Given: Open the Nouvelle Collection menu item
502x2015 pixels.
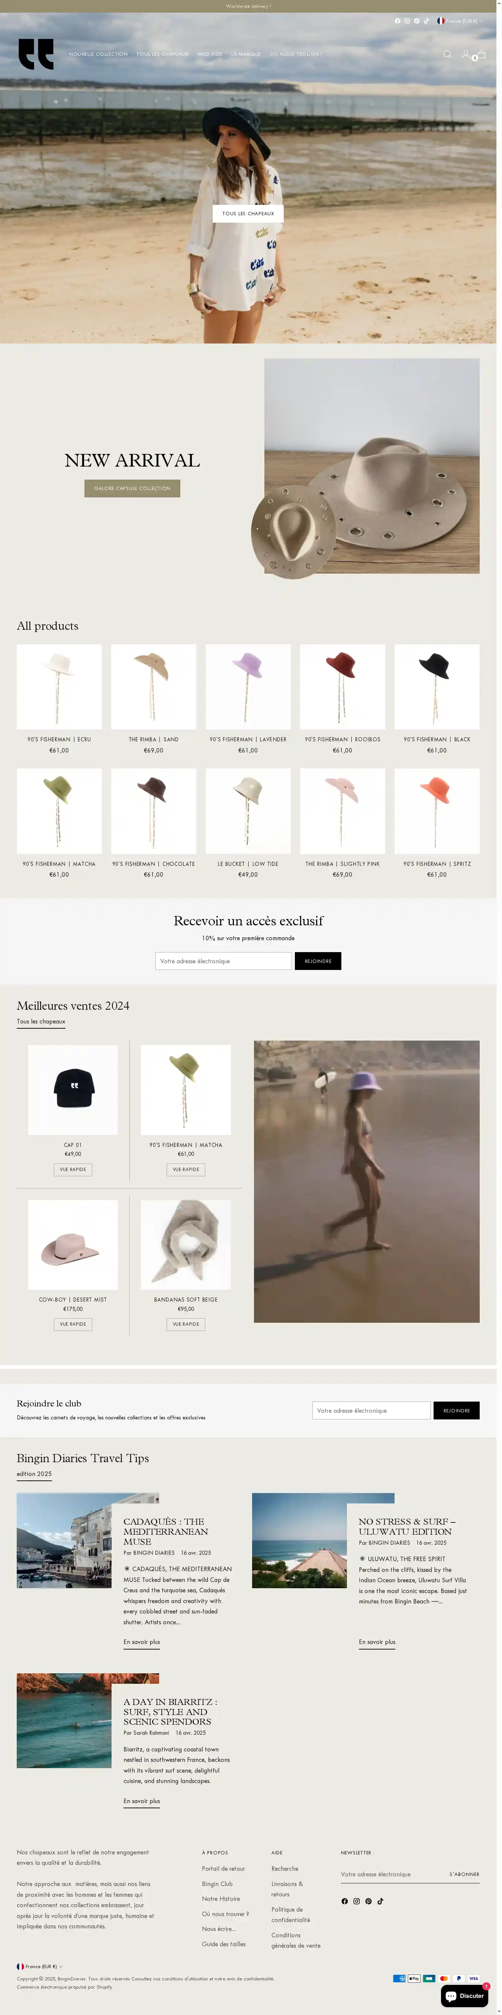Looking at the screenshot, I should click(x=98, y=54).
